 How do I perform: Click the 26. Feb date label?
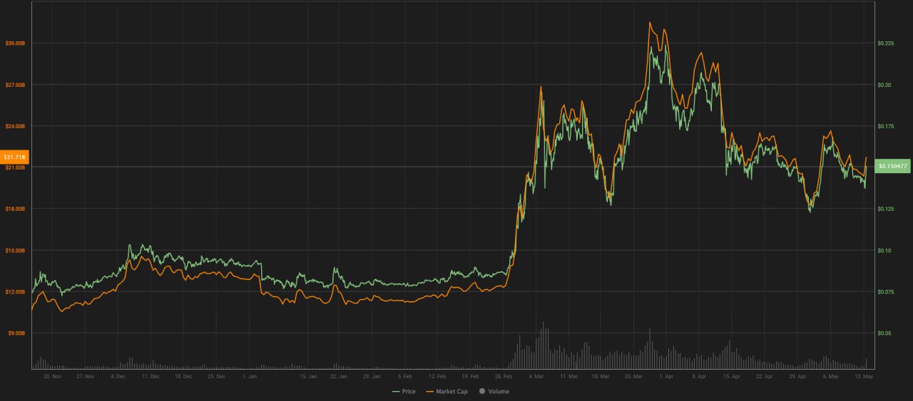(x=503, y=375)
